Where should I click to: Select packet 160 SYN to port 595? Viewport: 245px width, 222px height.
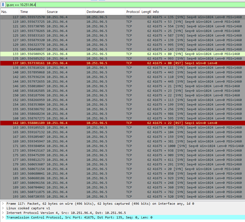122,118
